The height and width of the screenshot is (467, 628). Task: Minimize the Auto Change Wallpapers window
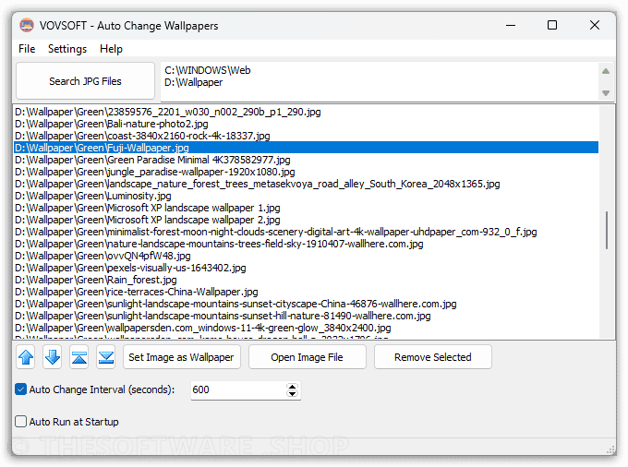(x=510, y=25)
